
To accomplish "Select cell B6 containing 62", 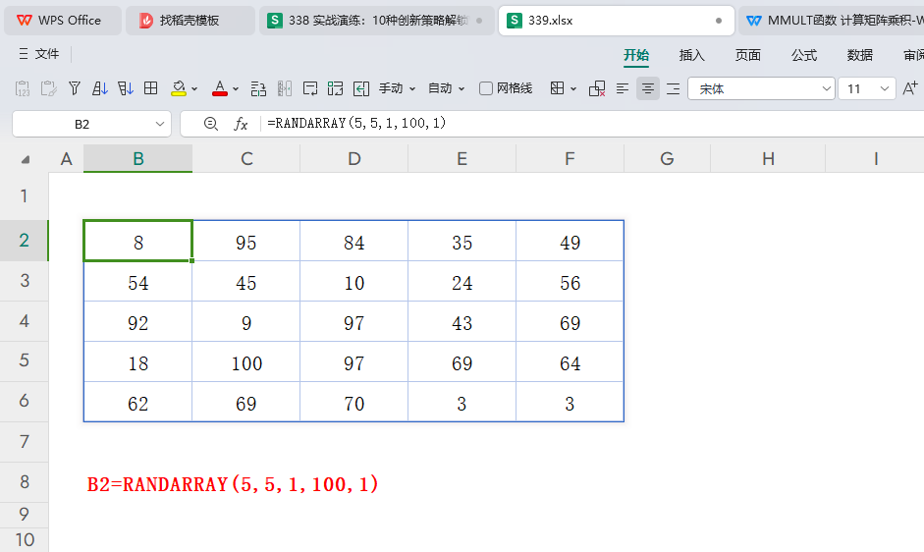I will coord(137,402).
